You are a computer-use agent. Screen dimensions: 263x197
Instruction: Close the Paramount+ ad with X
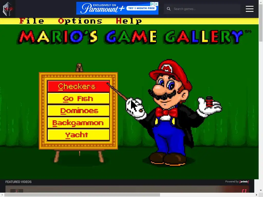click(x=156, y=4)
